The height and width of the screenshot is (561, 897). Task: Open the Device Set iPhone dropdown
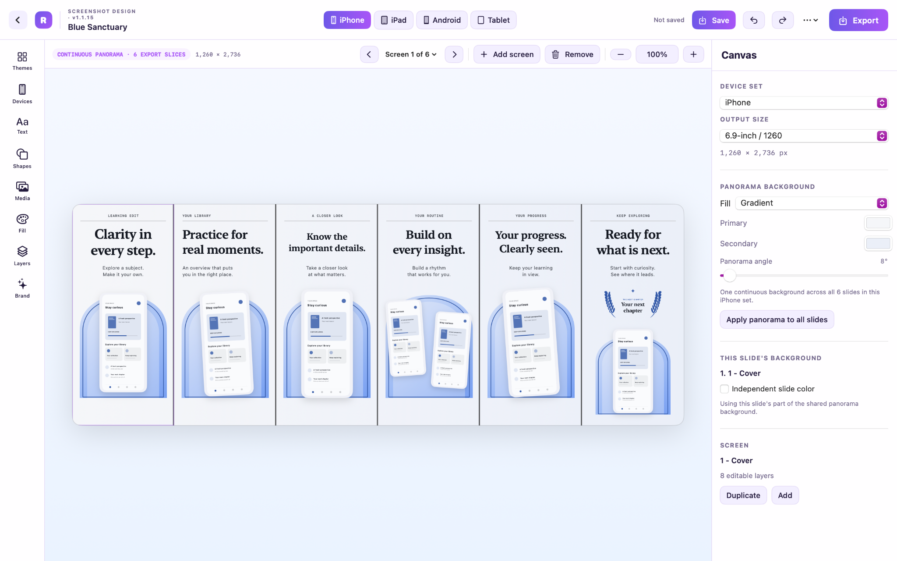(x=804, y=103)
